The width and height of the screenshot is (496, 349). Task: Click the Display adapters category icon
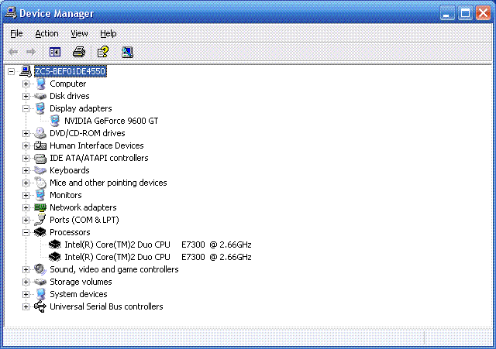click(40, 108)
